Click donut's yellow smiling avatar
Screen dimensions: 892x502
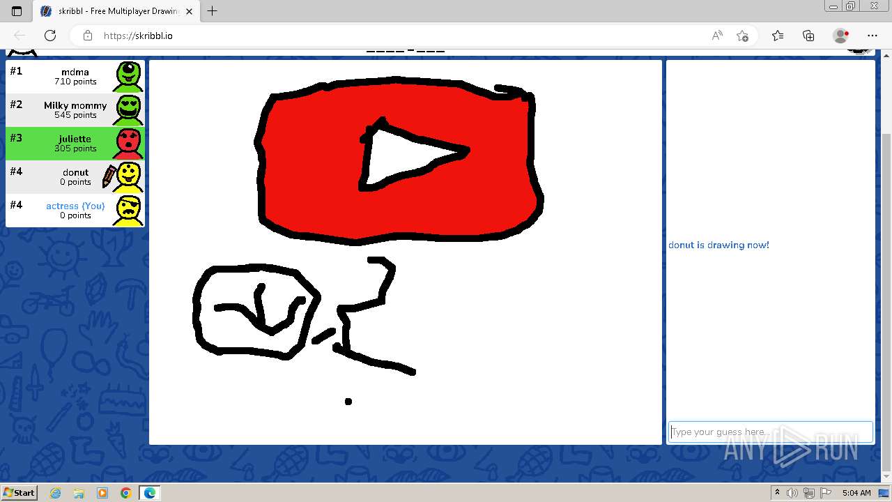click(129, 177)
